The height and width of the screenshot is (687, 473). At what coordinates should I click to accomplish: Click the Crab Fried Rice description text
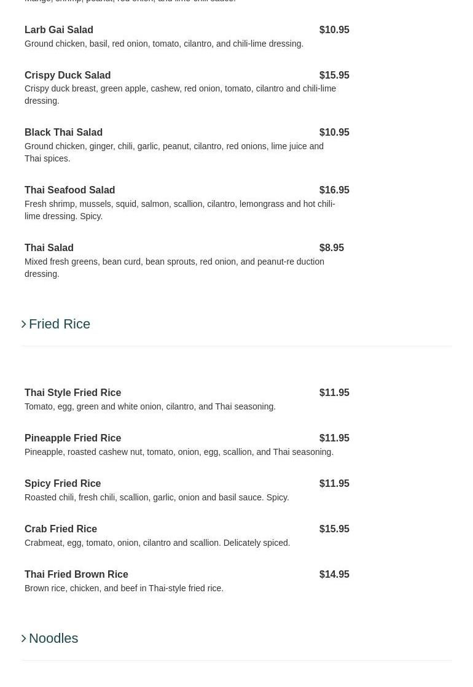(157, 543)
